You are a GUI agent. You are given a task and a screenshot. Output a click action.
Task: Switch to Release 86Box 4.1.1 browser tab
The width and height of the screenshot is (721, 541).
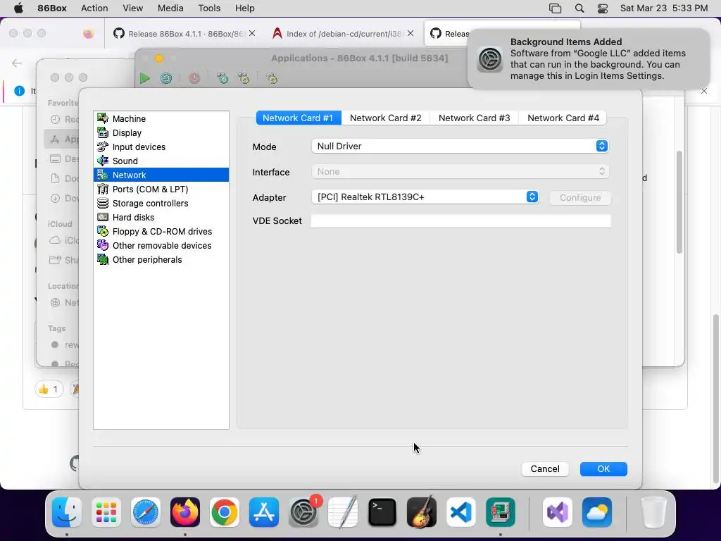[184, 34]
